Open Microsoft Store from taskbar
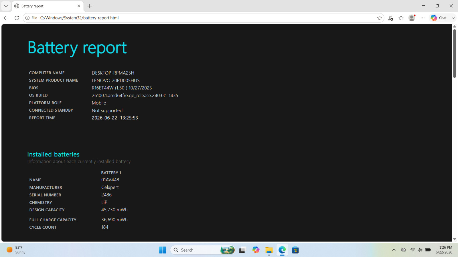 295,250
